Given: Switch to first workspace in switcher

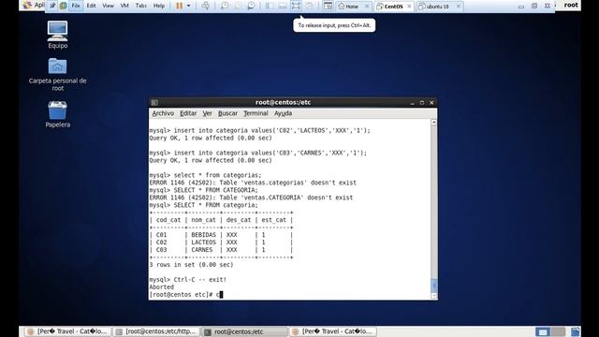Looking at the screenshot, I should [x=543, y=331].
